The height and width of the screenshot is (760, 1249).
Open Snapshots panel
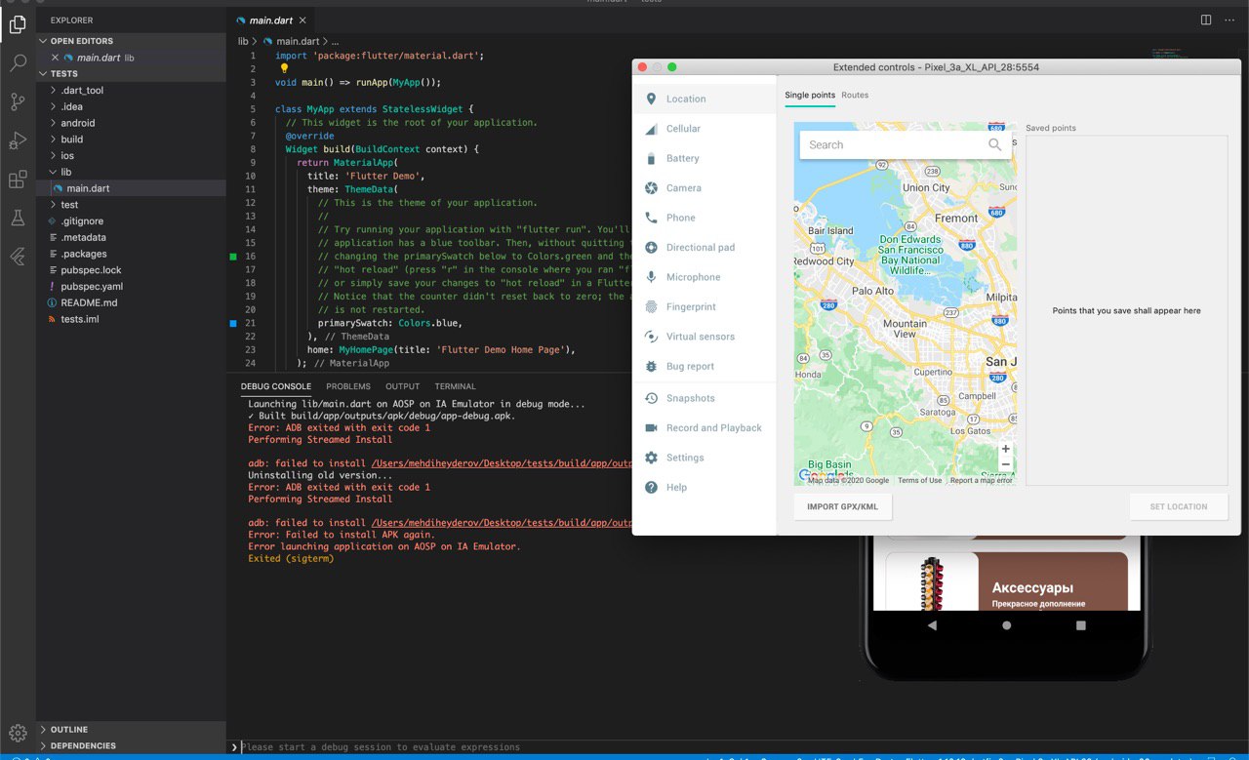click(x=705, y=398)
